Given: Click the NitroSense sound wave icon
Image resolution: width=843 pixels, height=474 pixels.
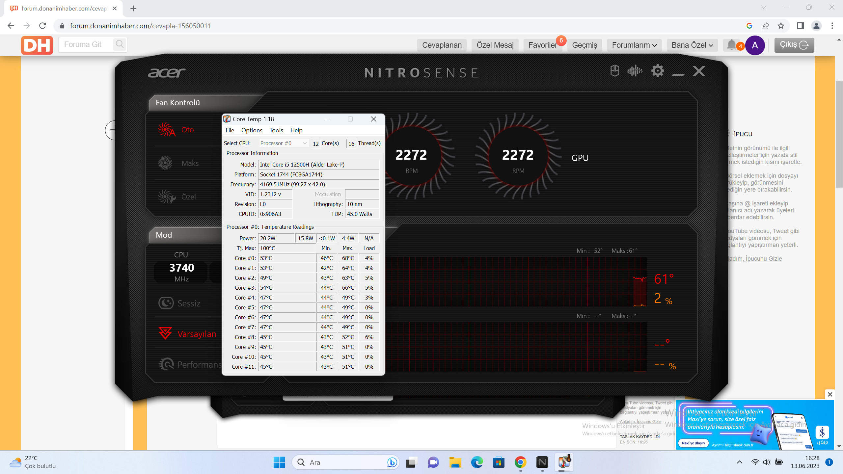Looking at the screenshot, I should point(635,71).
